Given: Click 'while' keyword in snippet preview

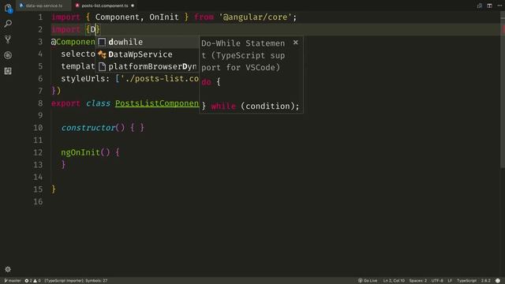Looking at the screenshot, I should [x=223, y=106].
